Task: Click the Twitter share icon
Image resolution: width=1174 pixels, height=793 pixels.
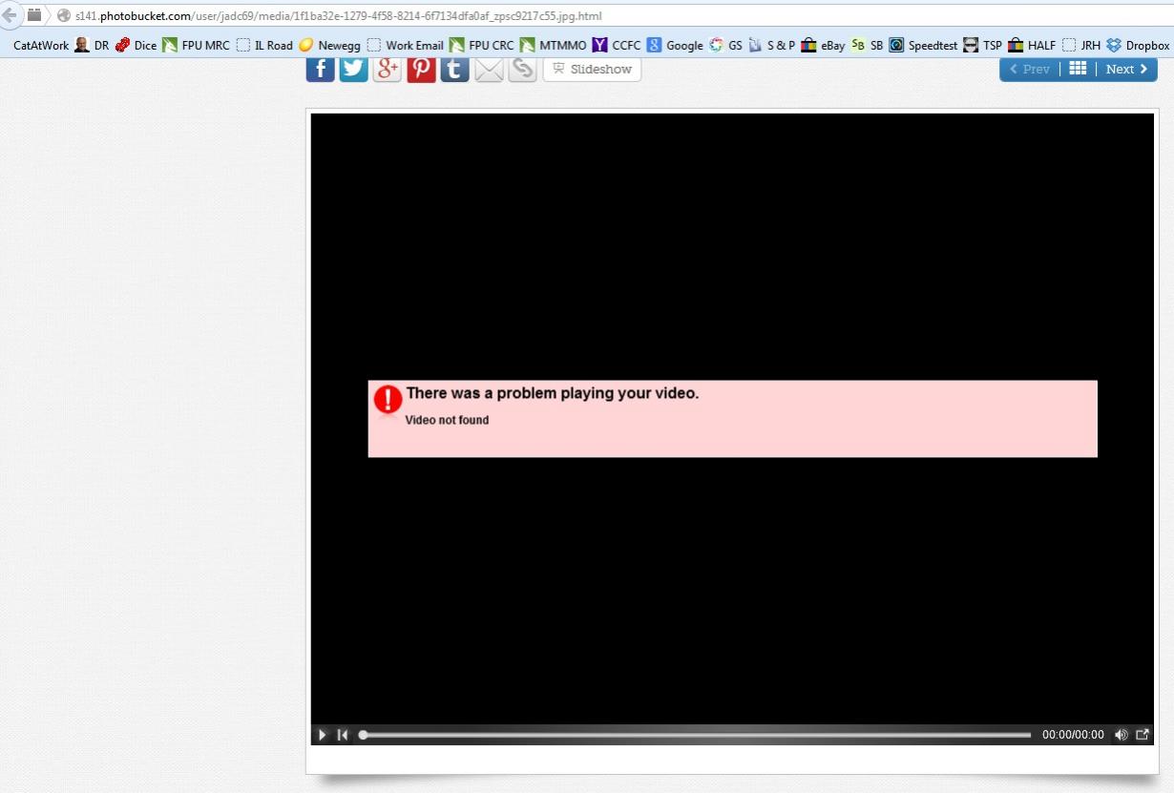Action: point(353,69)
